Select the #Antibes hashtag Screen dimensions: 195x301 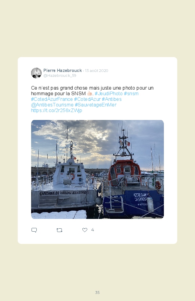click(x=112, y=99)
